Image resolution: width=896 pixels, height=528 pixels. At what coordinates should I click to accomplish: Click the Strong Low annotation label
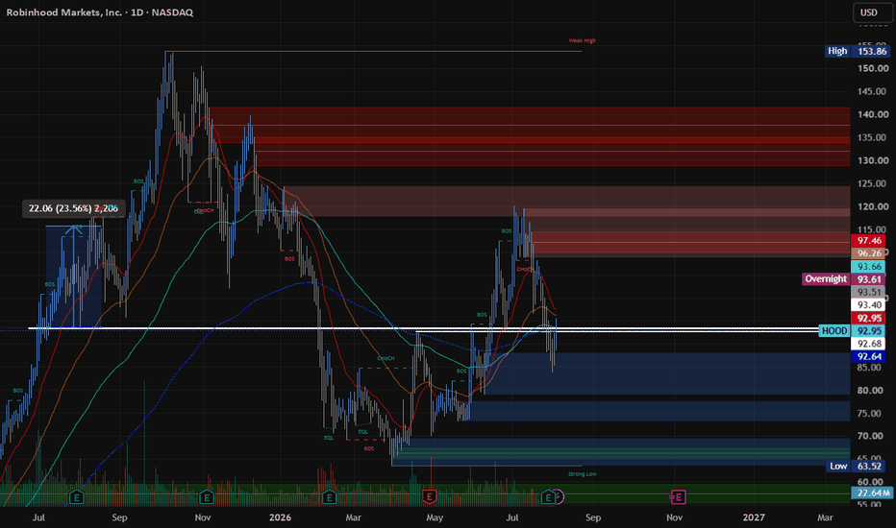coord(583,474)
